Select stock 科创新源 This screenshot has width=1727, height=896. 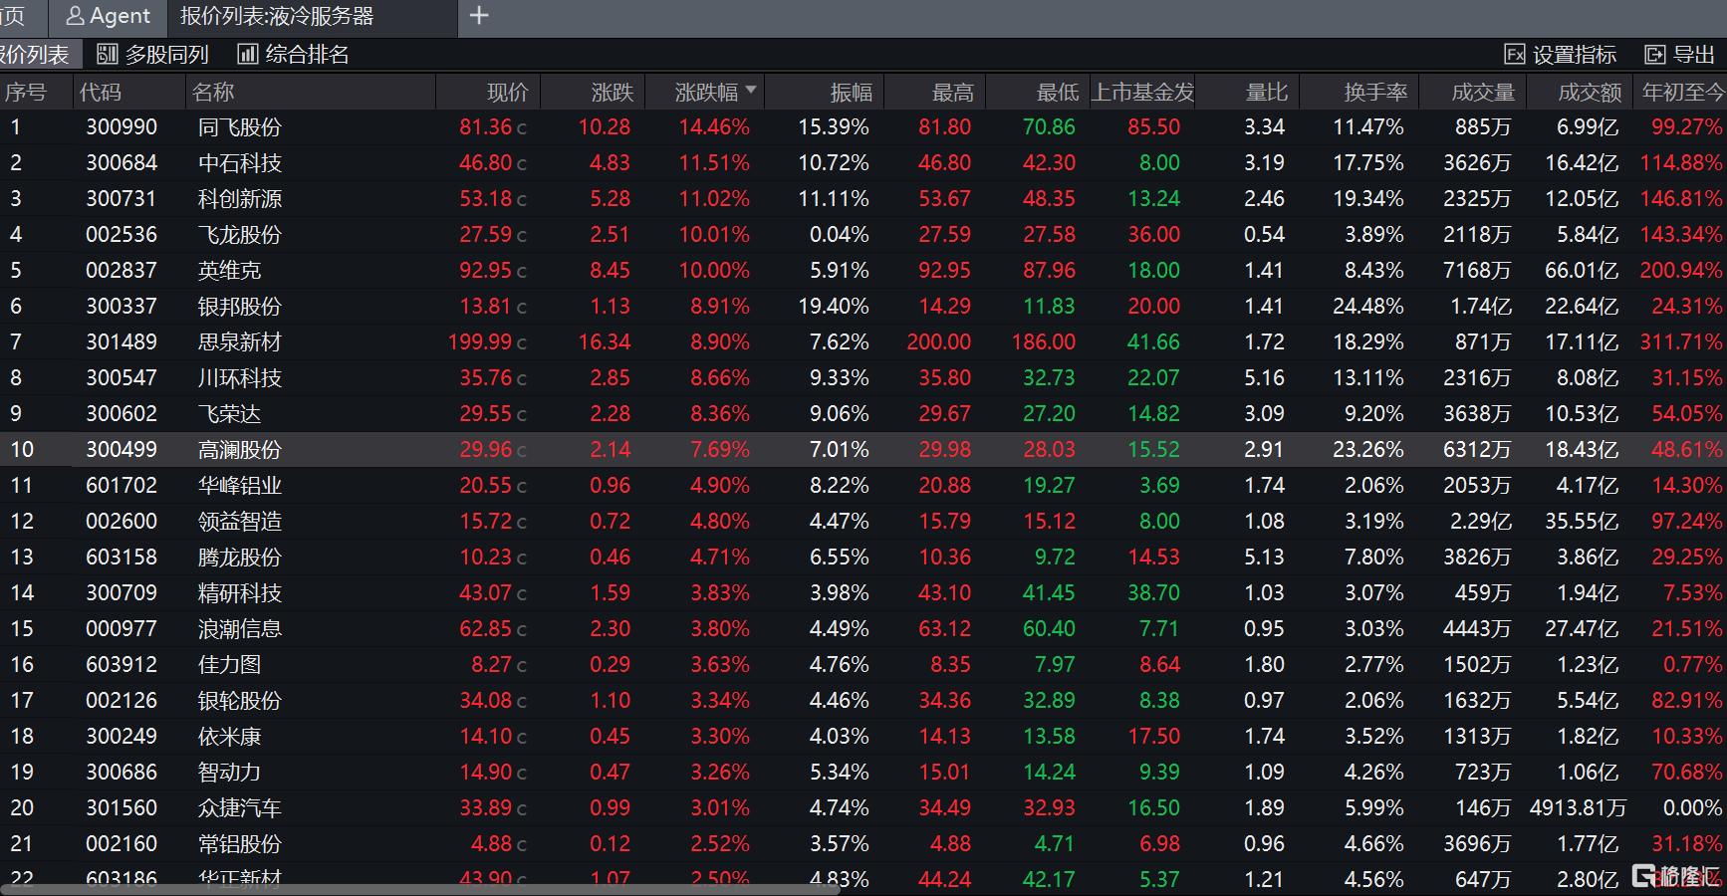pos(240,199)
